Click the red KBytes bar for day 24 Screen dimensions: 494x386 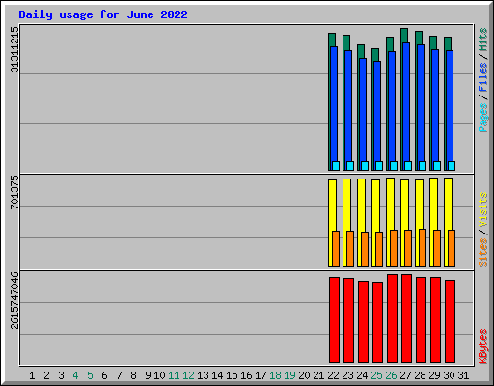click(x=363, y=321)
